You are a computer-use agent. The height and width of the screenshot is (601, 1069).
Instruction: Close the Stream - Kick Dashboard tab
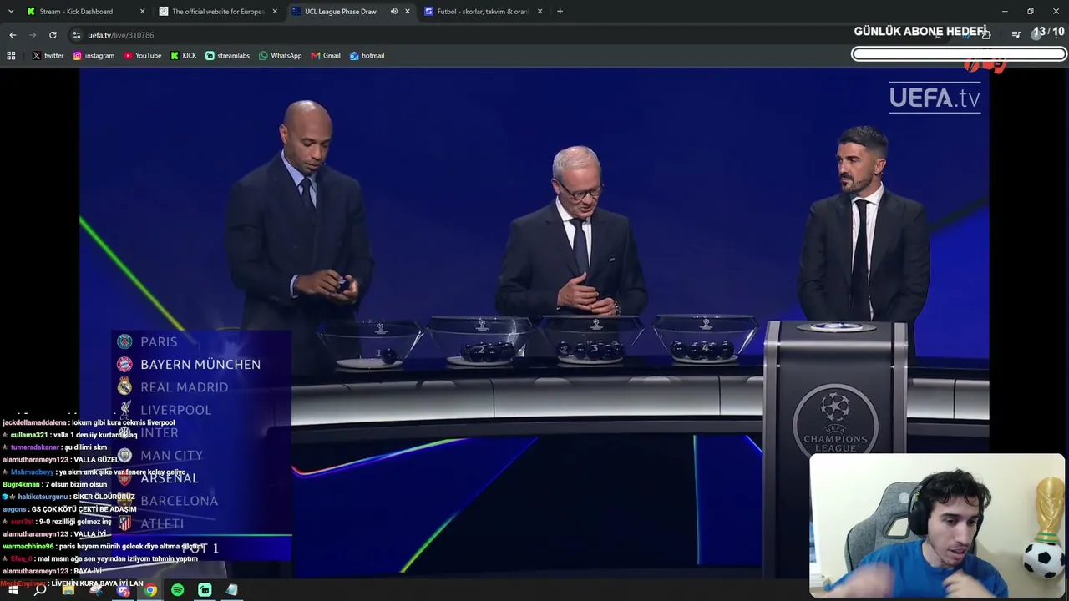click(142, 12)
